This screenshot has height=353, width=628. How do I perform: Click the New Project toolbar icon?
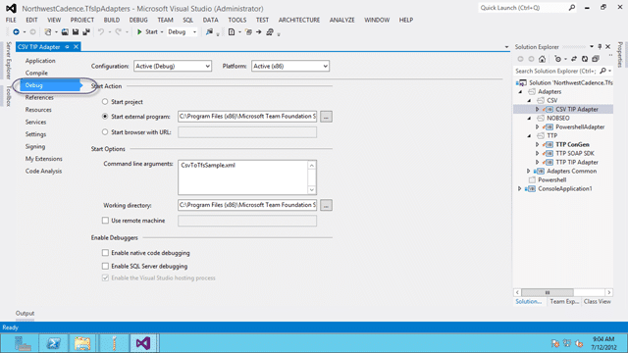(x=48, y=32)
